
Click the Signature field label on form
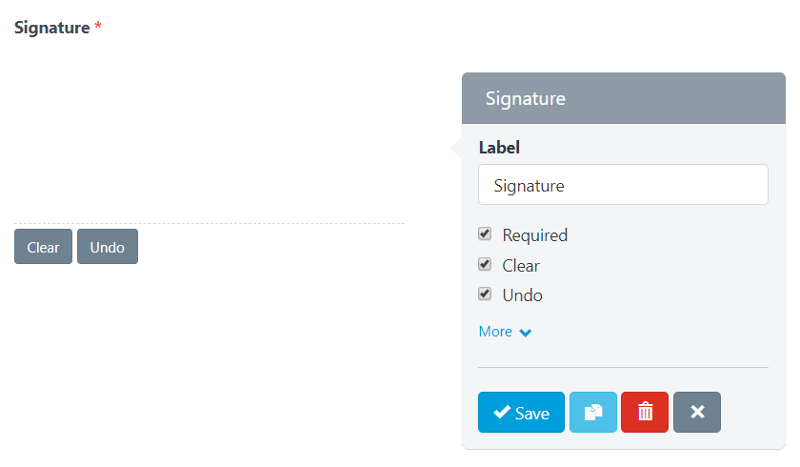51,28
